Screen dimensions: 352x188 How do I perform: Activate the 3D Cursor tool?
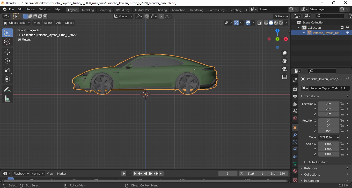[x=7, y=42]
